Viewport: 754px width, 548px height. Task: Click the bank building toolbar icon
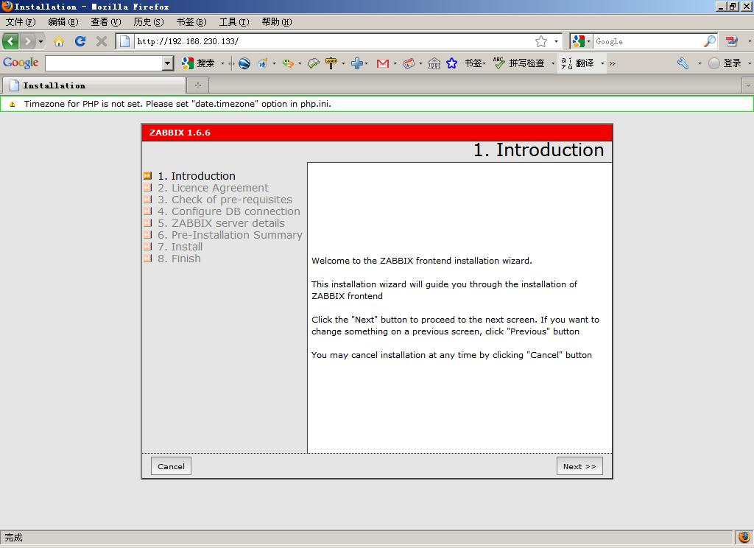point(434,63)
